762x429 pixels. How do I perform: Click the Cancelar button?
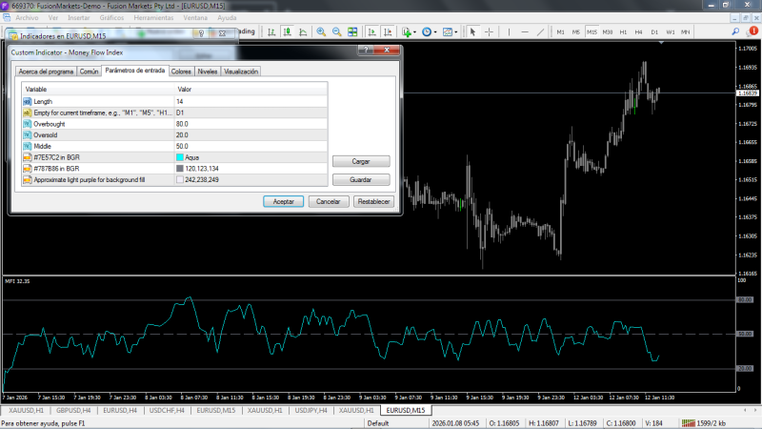click(x=329, y=201)
